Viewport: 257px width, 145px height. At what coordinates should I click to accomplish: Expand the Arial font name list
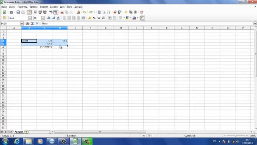[x=30, y=18]
